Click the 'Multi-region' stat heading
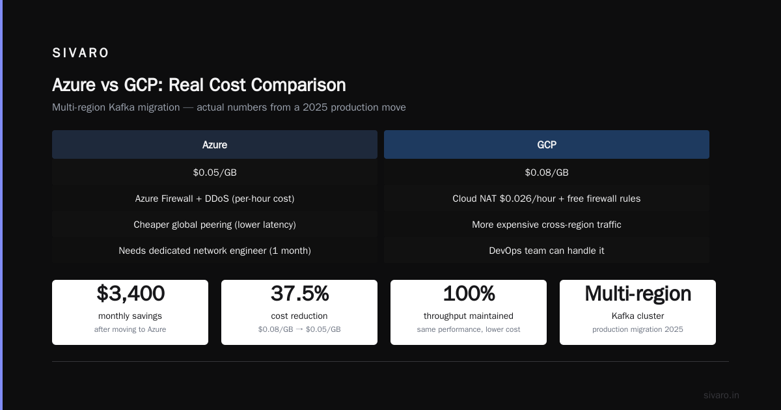The image size is (781, 410). tap(638, 294)
